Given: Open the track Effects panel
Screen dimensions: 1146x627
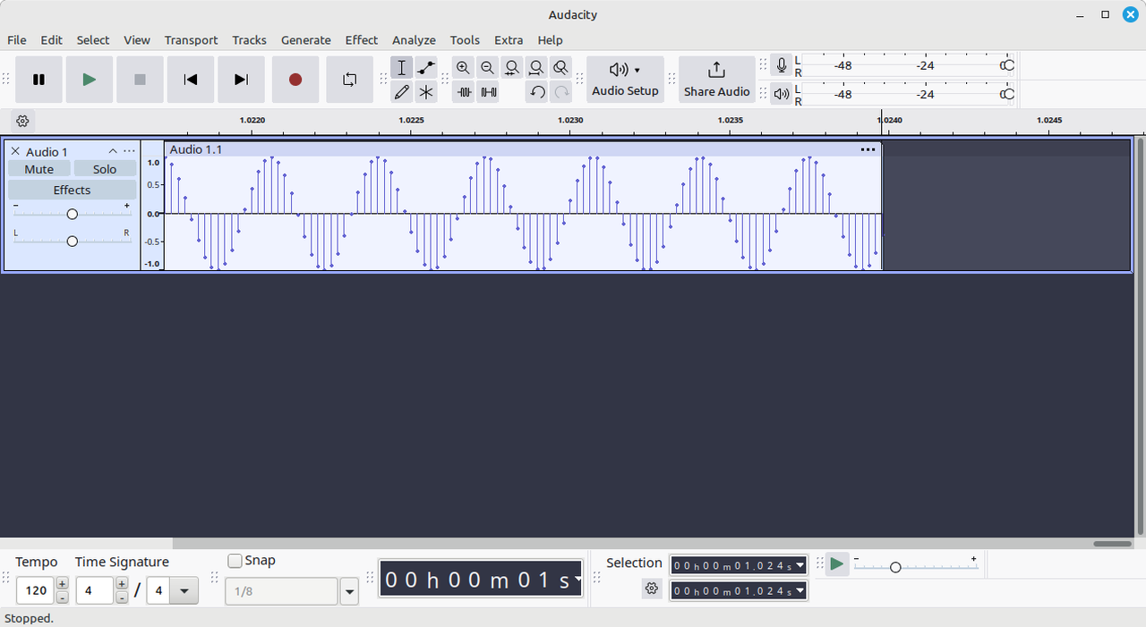Looking at the screenshot, I should pyautogui.click(x=72, y=190).
